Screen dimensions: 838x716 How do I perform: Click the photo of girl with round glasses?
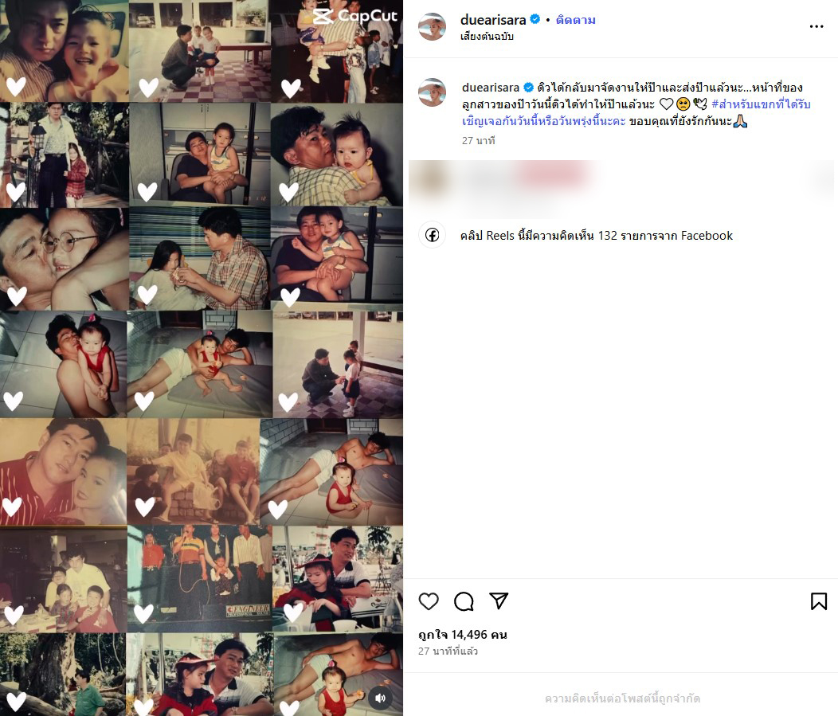pos(65,259)
